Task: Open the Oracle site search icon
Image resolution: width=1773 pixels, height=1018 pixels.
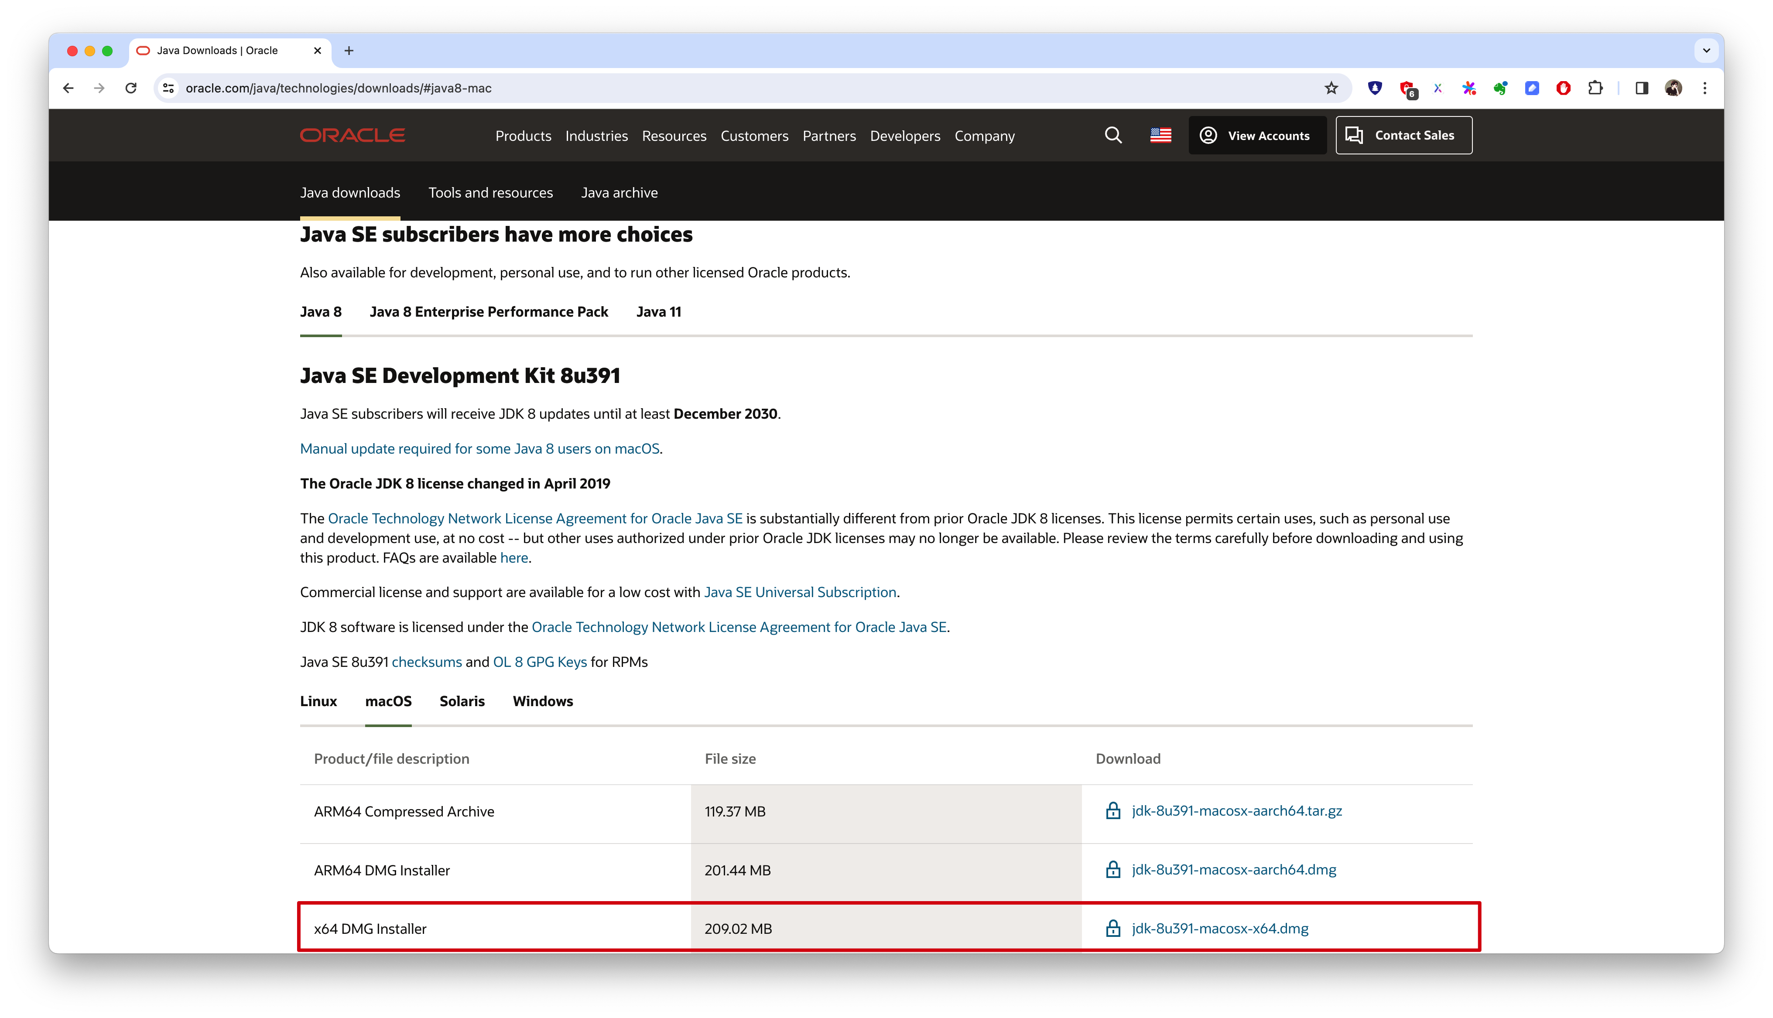Action: 1113,135
